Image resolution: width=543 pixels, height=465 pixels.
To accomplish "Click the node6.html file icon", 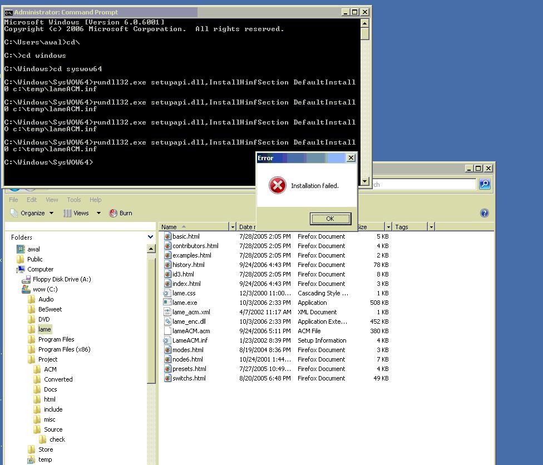I will (x=167, y=359).
